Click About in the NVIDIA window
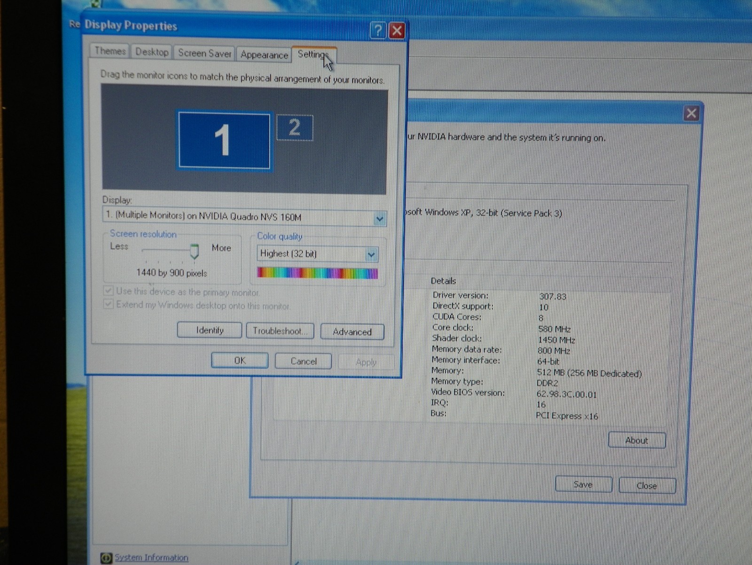Viewport: 752px width, 565px height. pyautogui.click(x=637, y=440)
